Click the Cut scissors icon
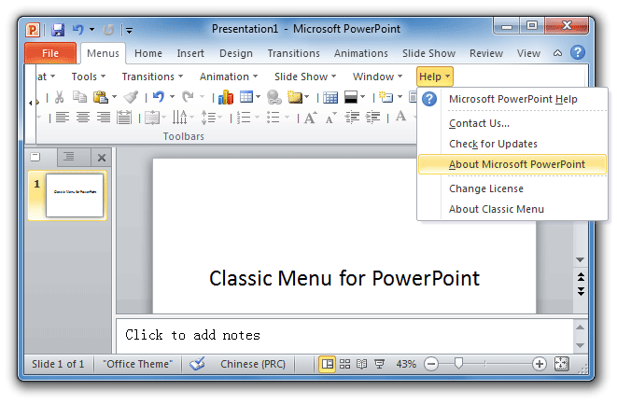Screen dimensions: 617x404 tap(60, 97)
